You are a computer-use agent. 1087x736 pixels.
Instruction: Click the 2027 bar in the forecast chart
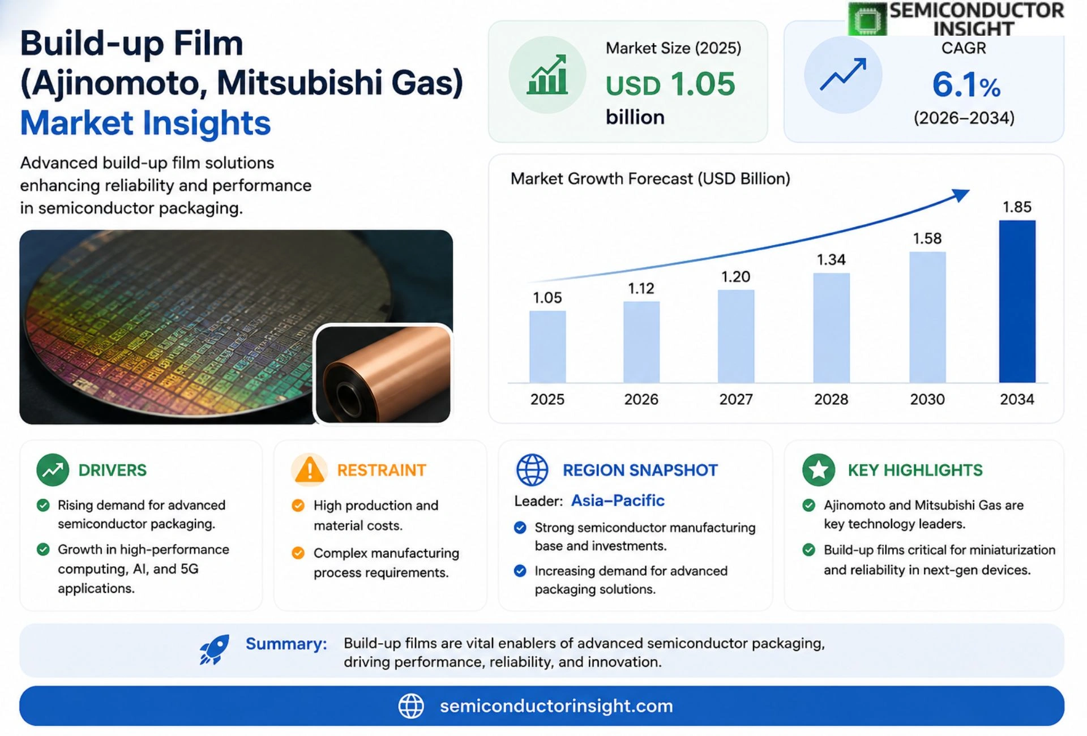pos(736,336)
